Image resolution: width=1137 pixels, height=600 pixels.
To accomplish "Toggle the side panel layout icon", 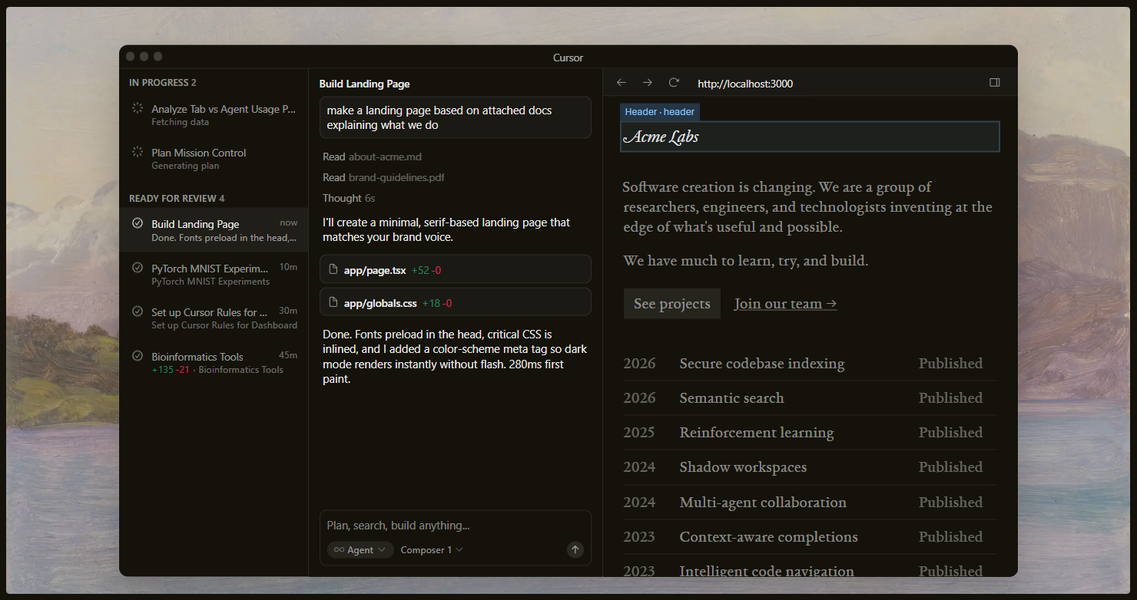I will tap(995, 83).
